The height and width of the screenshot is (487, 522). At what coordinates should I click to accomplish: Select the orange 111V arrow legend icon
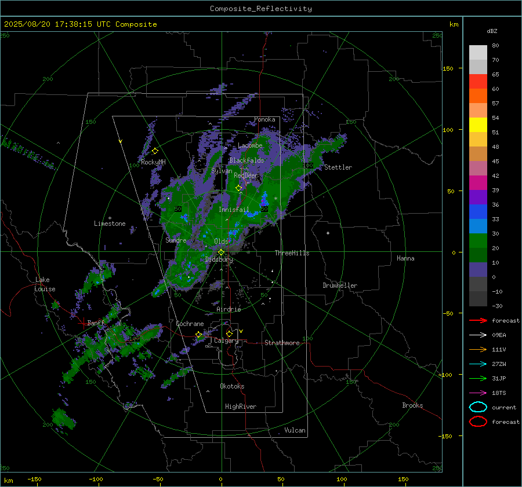point(478,349)
